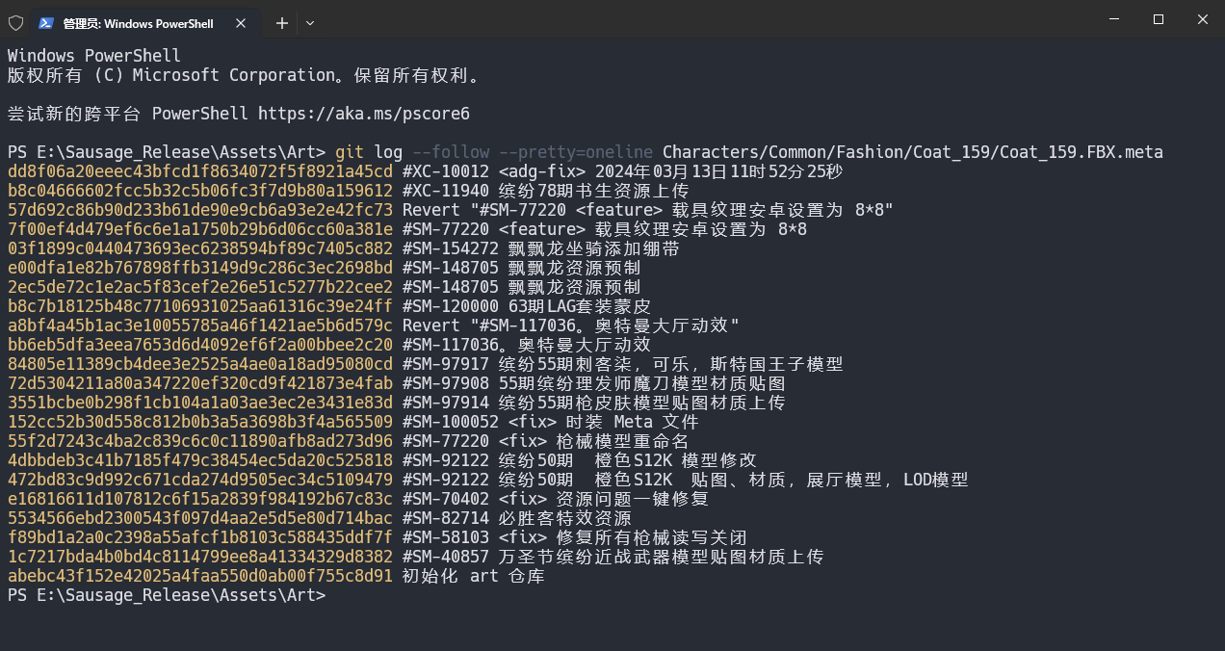Maximize the terminal window
1225x651 pixels.
[x=1159, y=19]
